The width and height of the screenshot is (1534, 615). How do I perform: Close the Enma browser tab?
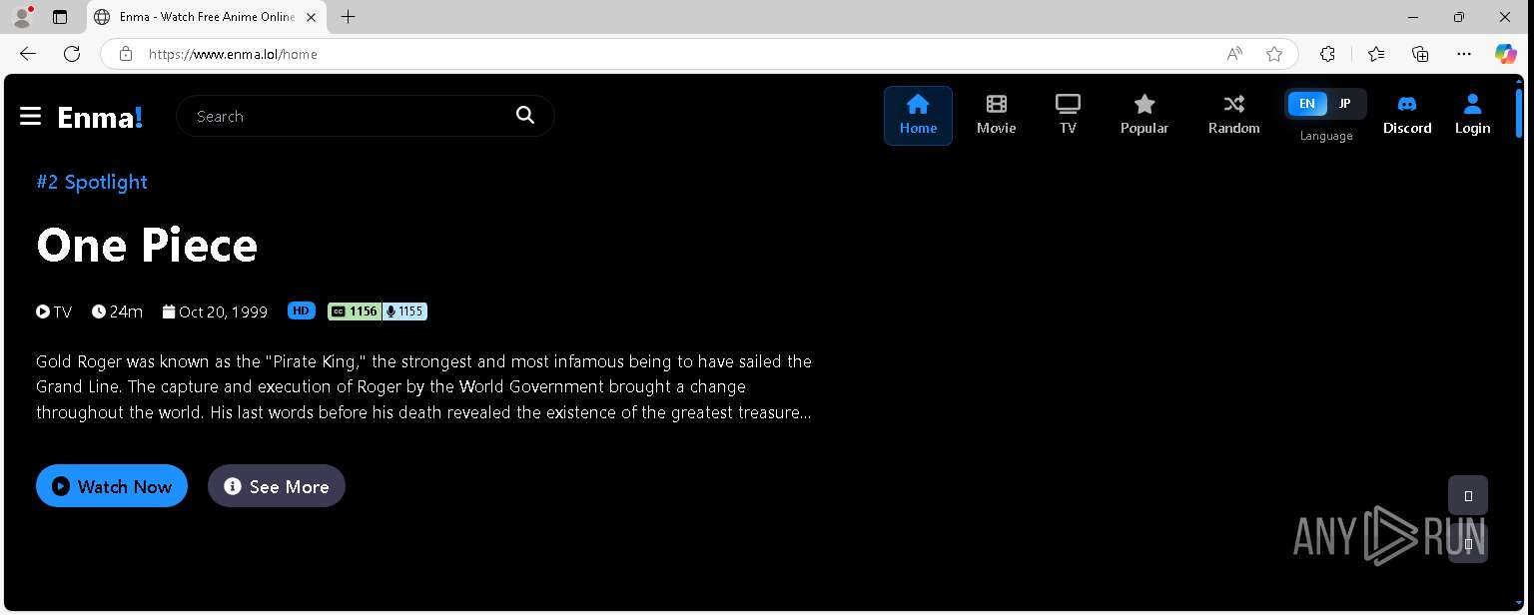311,17
